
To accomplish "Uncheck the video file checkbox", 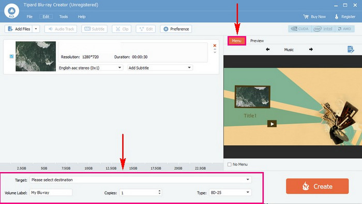I will click(x=11, y=56).
